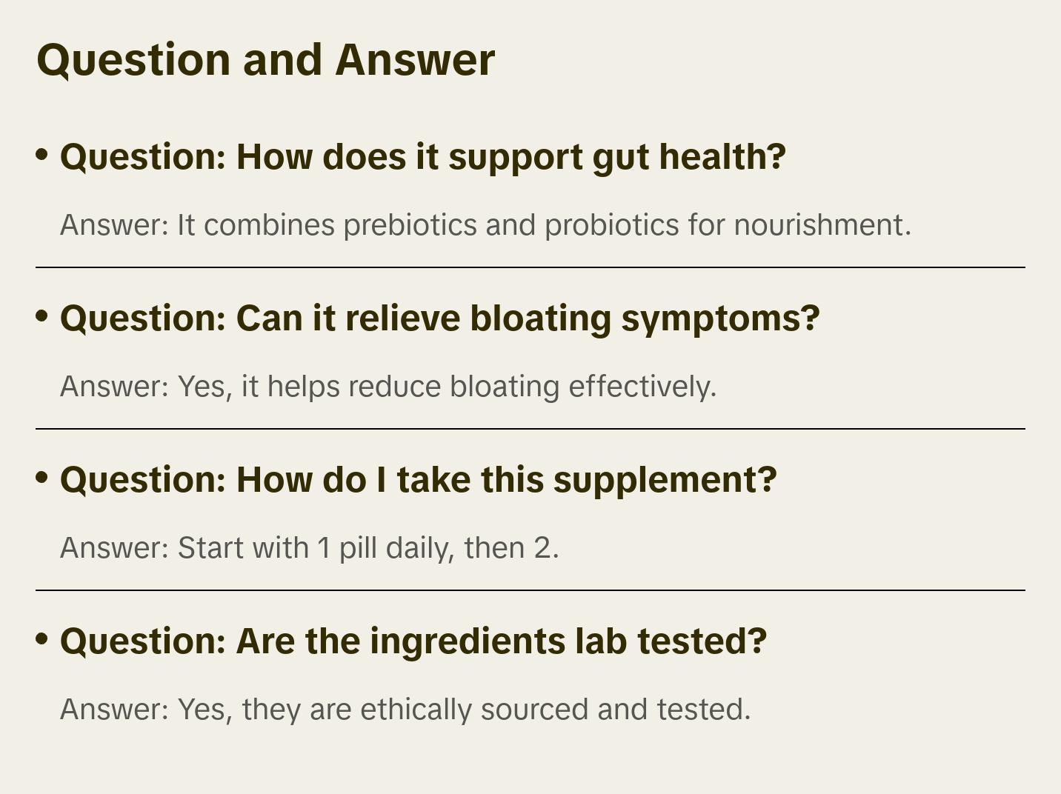Click the "Answer:" label in the dosage answer
Screen dimensions: 1061x794
click(115, 548)
